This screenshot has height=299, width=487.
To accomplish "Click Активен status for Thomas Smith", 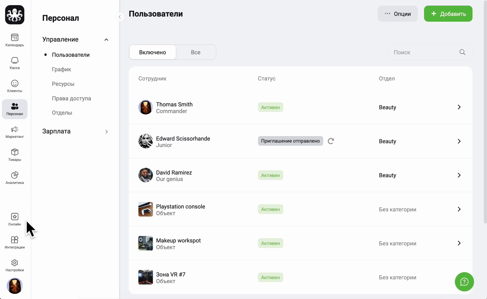I will pos(270,107).
